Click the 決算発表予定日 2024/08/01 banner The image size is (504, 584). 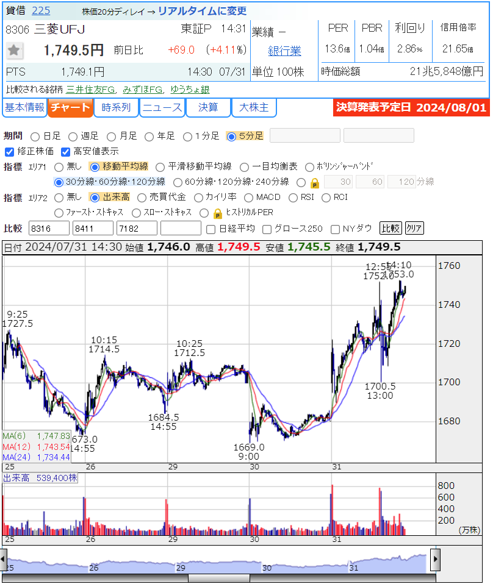[x=411, y=108]
